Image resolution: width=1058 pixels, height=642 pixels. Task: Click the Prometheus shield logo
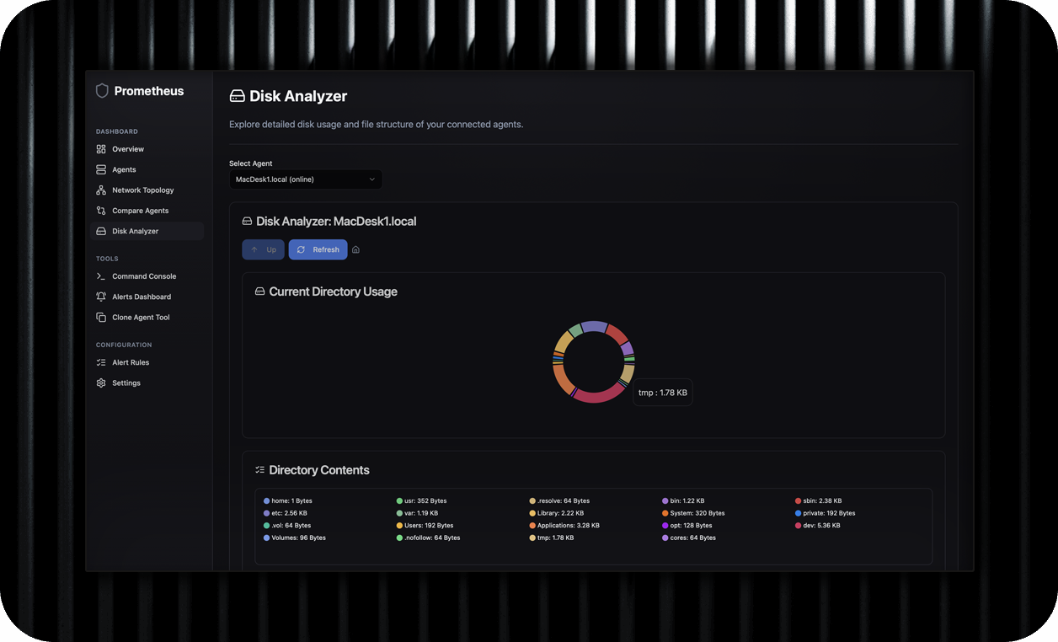(x=102, y=91)
